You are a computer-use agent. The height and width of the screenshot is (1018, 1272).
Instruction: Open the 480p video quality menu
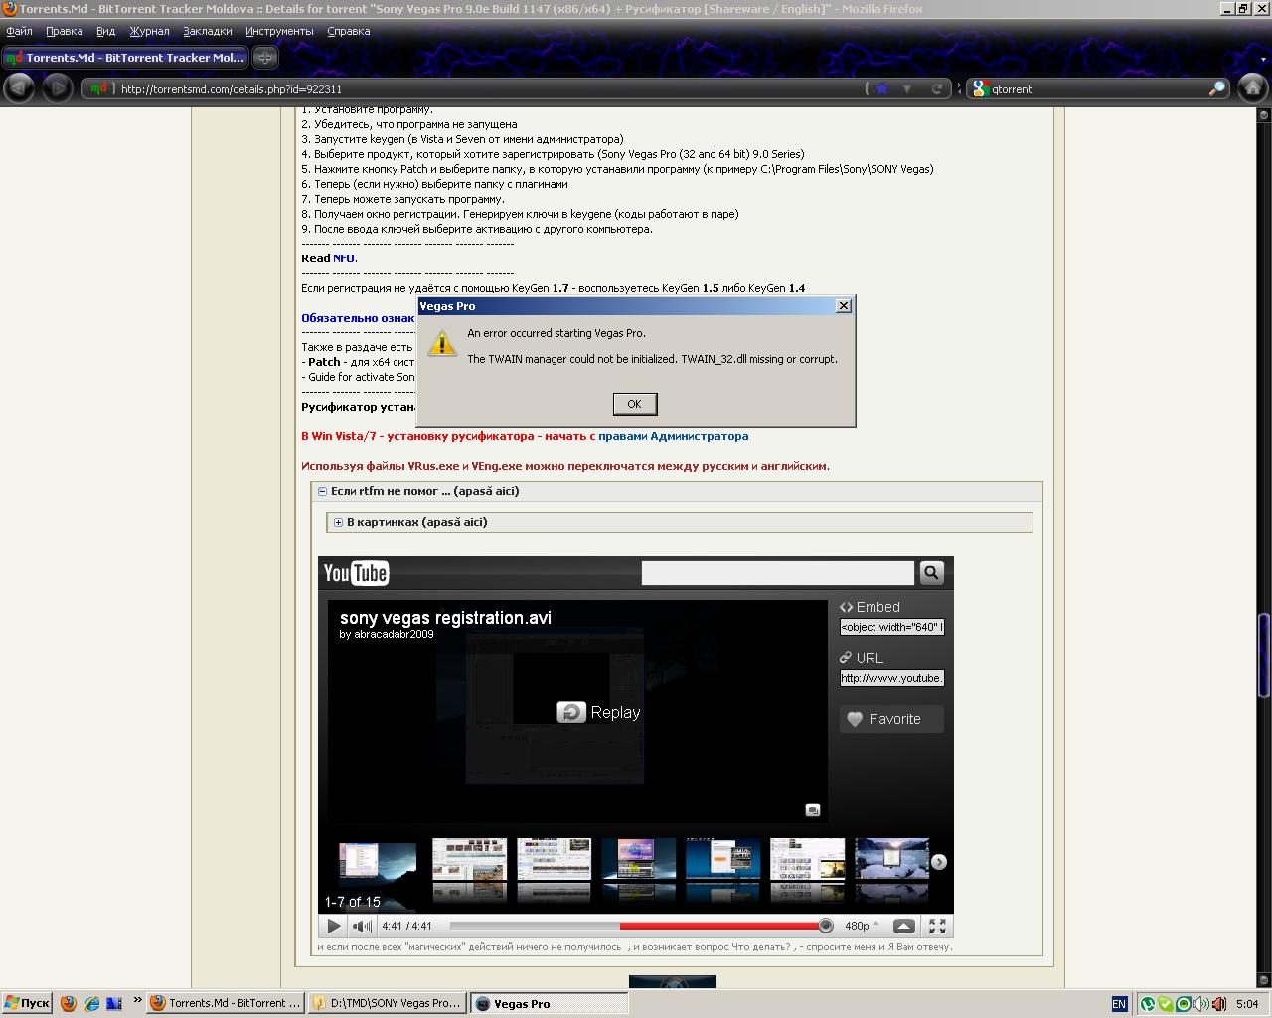pyautogui.click(x=862, y=926)
